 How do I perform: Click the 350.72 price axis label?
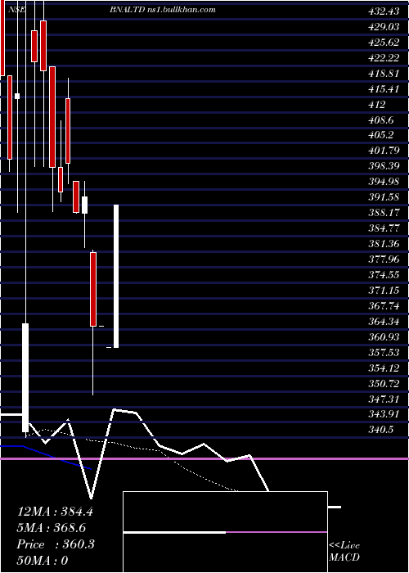(x=384, y=382)
